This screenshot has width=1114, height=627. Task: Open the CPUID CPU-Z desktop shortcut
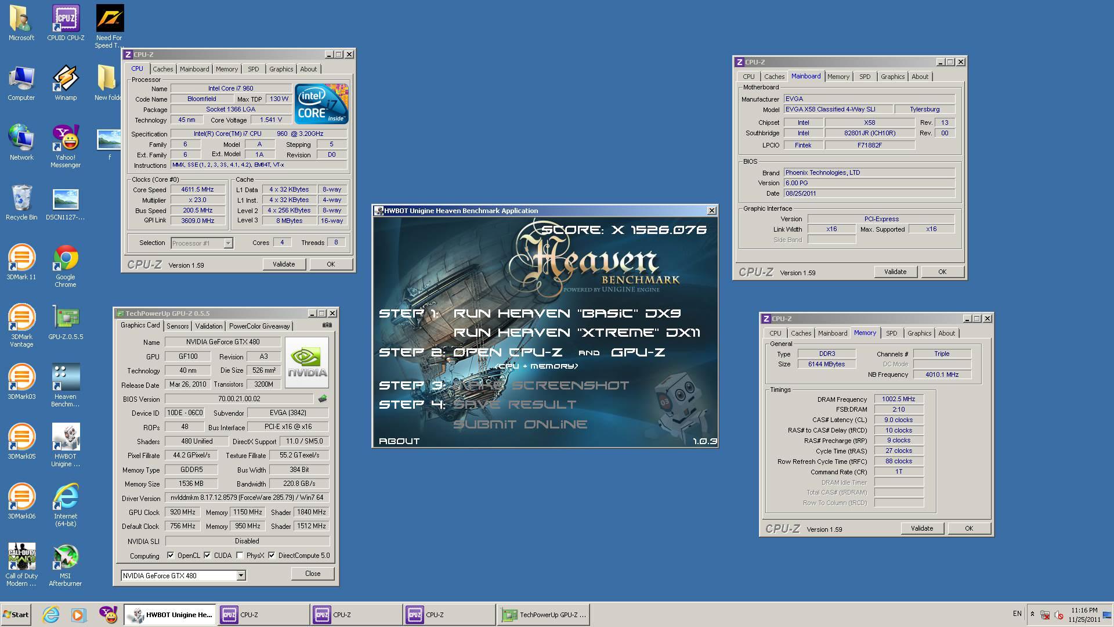(x=66, y=23)
